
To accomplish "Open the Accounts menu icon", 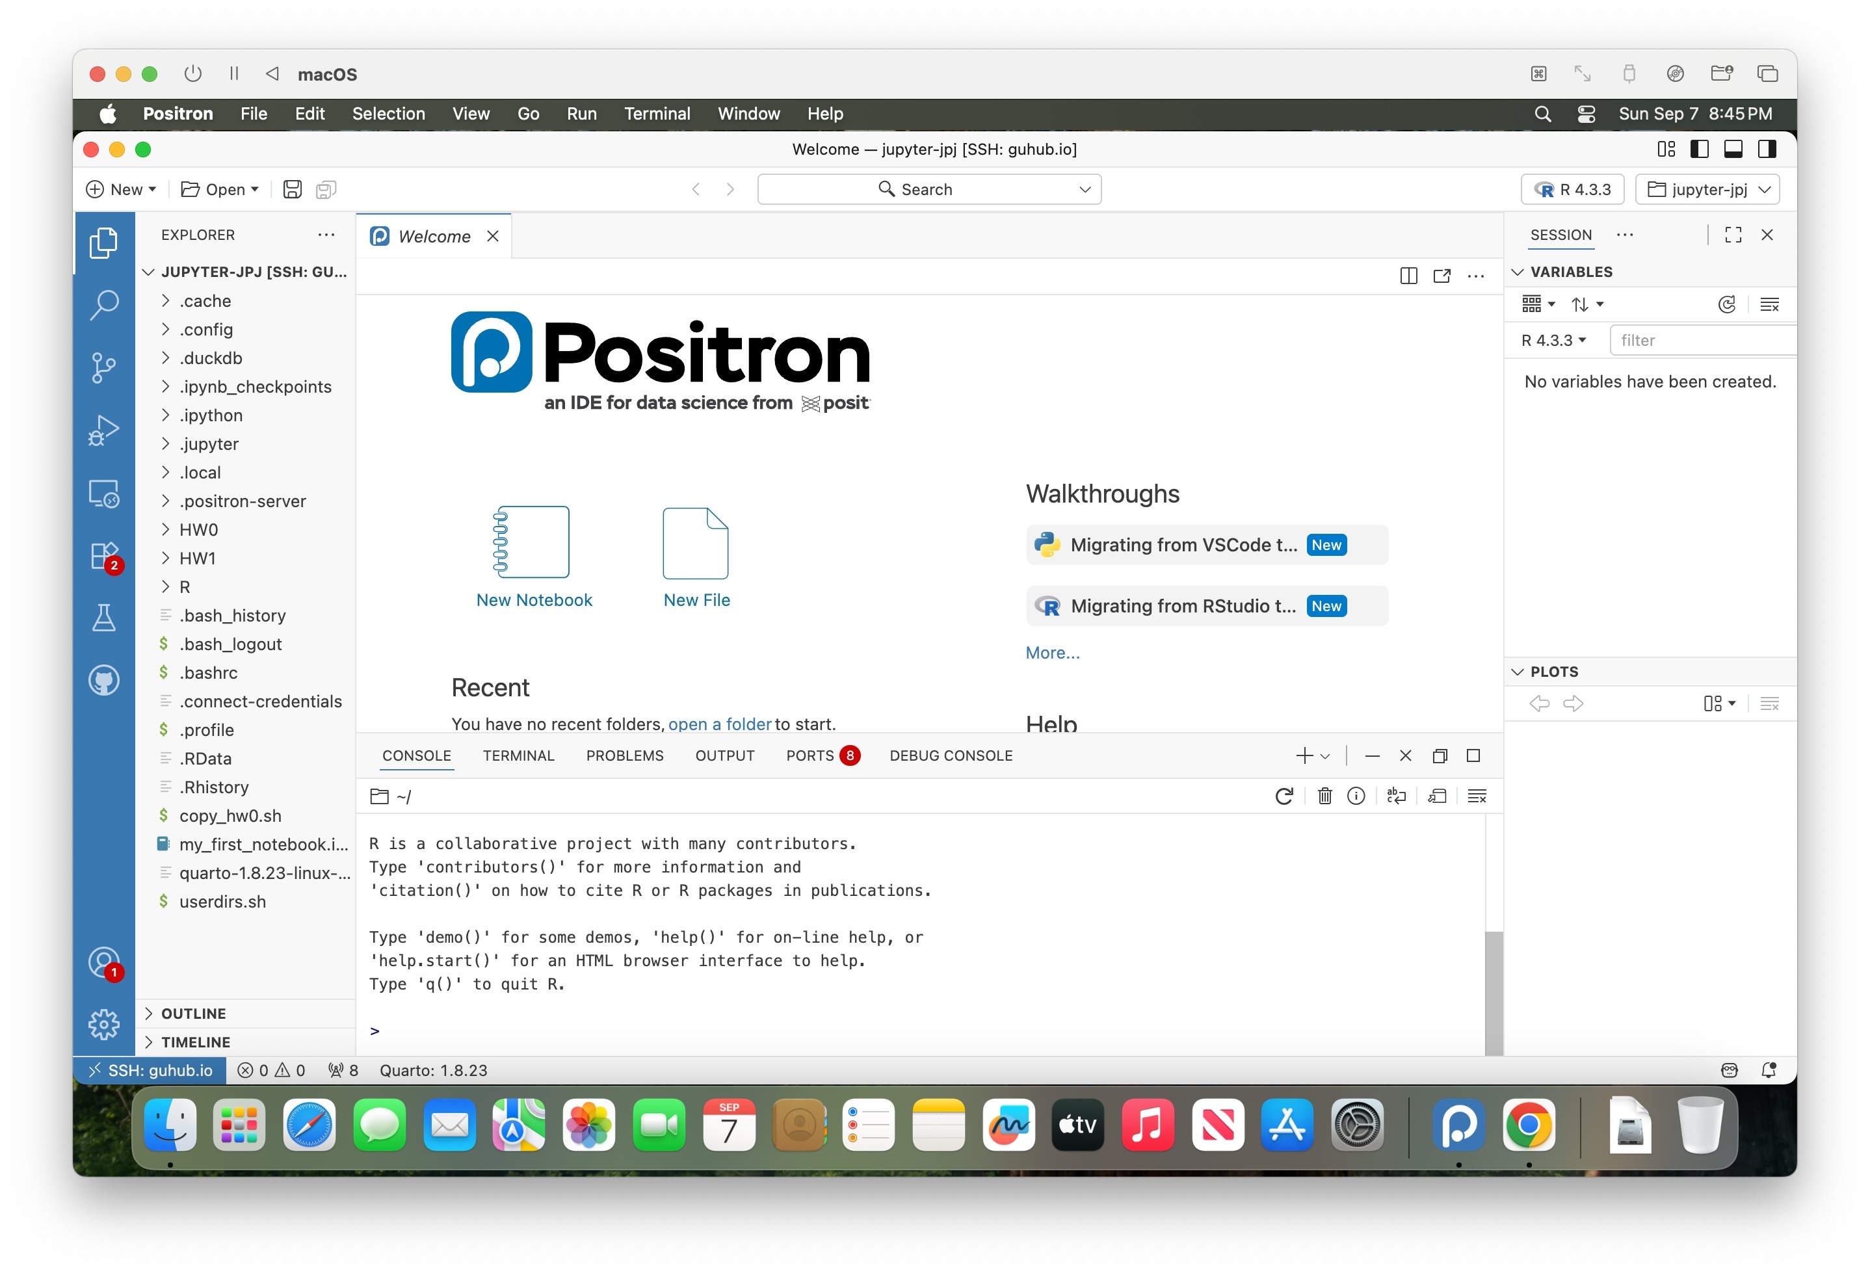I will click(x=103, y=962).
